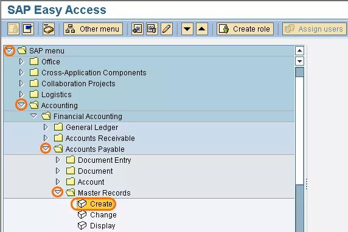The image size is (348, 232).
Task: Expand the Document node
Action: [58, 171]
